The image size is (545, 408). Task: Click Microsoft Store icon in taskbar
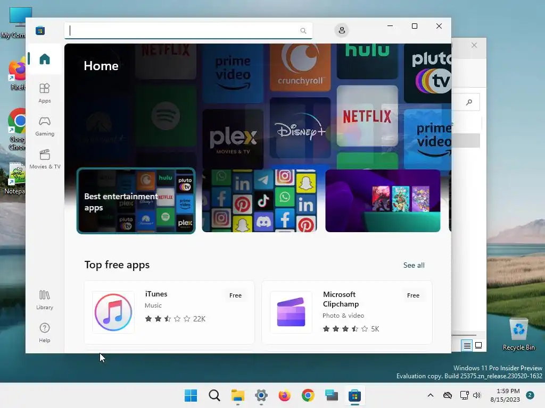(x=355, y=395)
